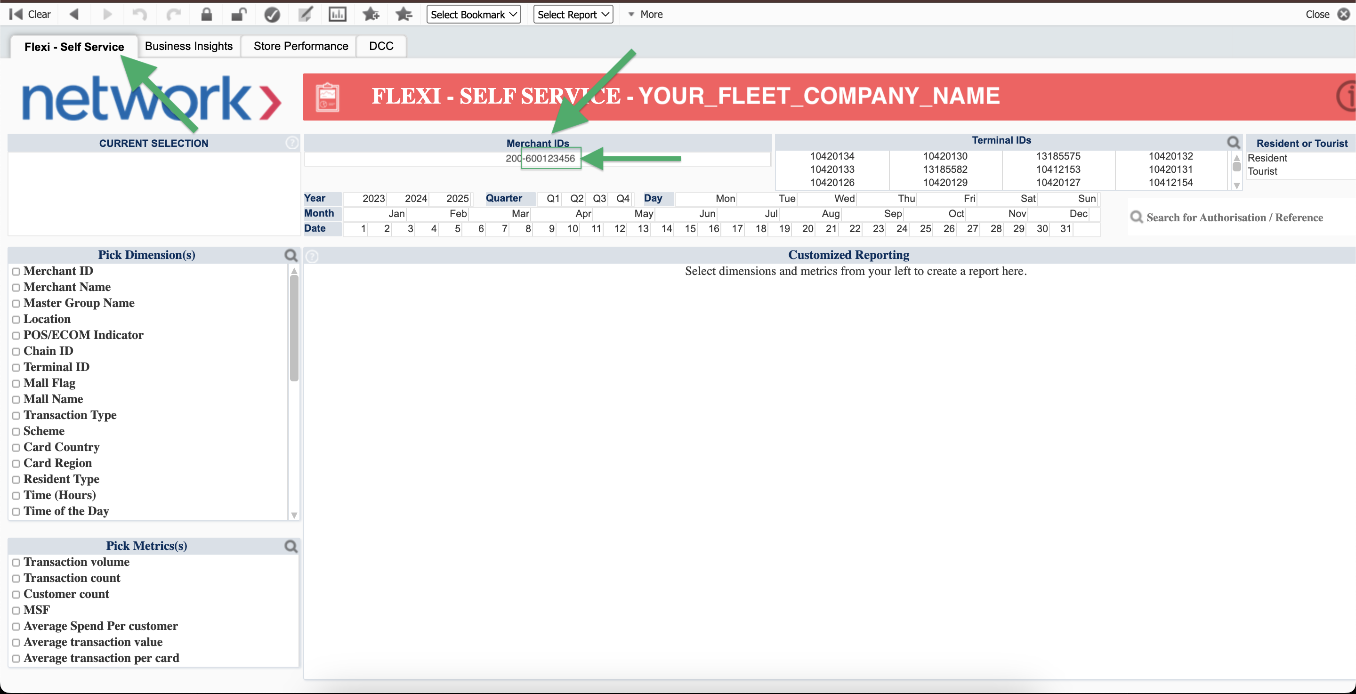Select Tourist in Resident or Tourist
Image resolution: width=1356 pixels, height=694 pixels.
pos(1262,171)
